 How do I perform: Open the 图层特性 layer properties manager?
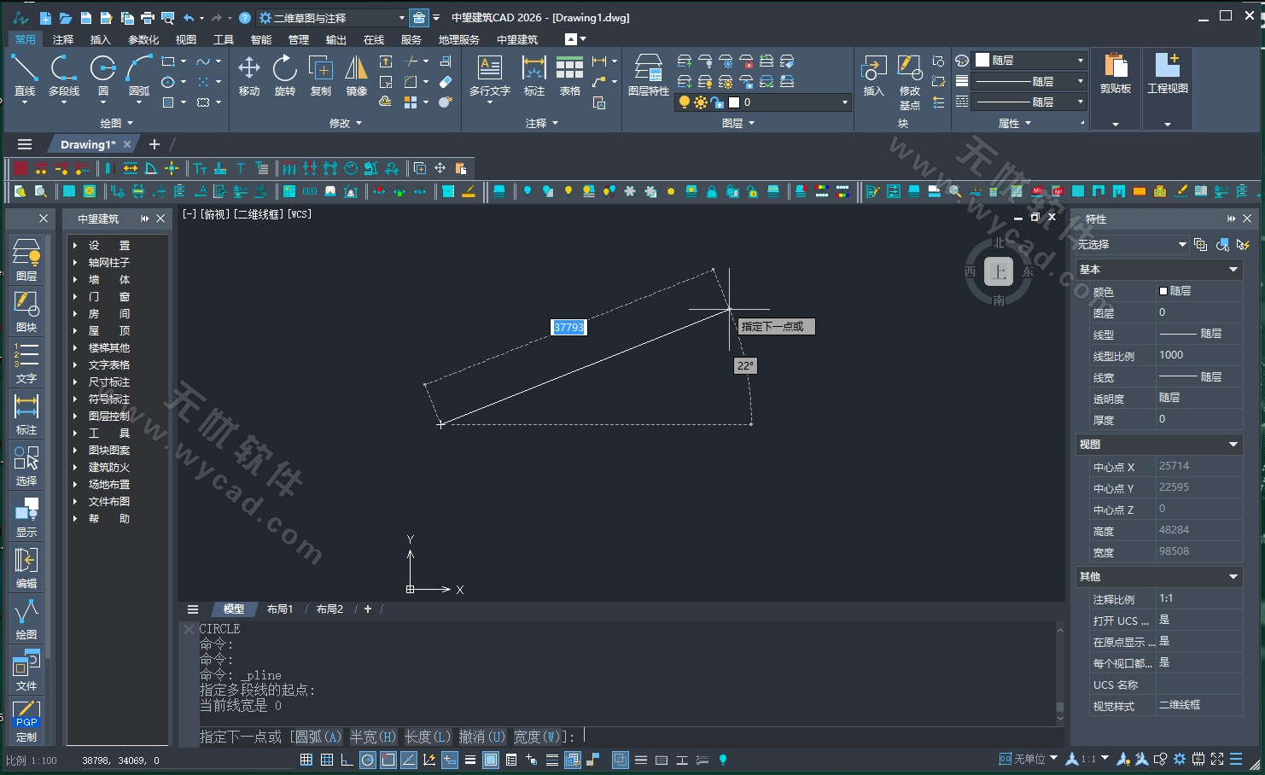[648, 75]
